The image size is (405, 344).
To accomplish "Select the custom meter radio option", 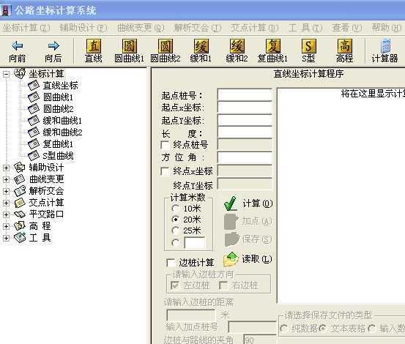I will tap(175, 242).
